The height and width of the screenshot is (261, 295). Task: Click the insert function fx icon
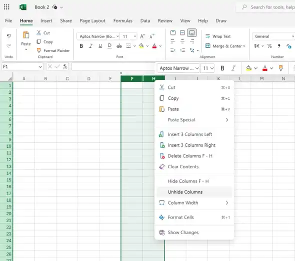(65, 66)
